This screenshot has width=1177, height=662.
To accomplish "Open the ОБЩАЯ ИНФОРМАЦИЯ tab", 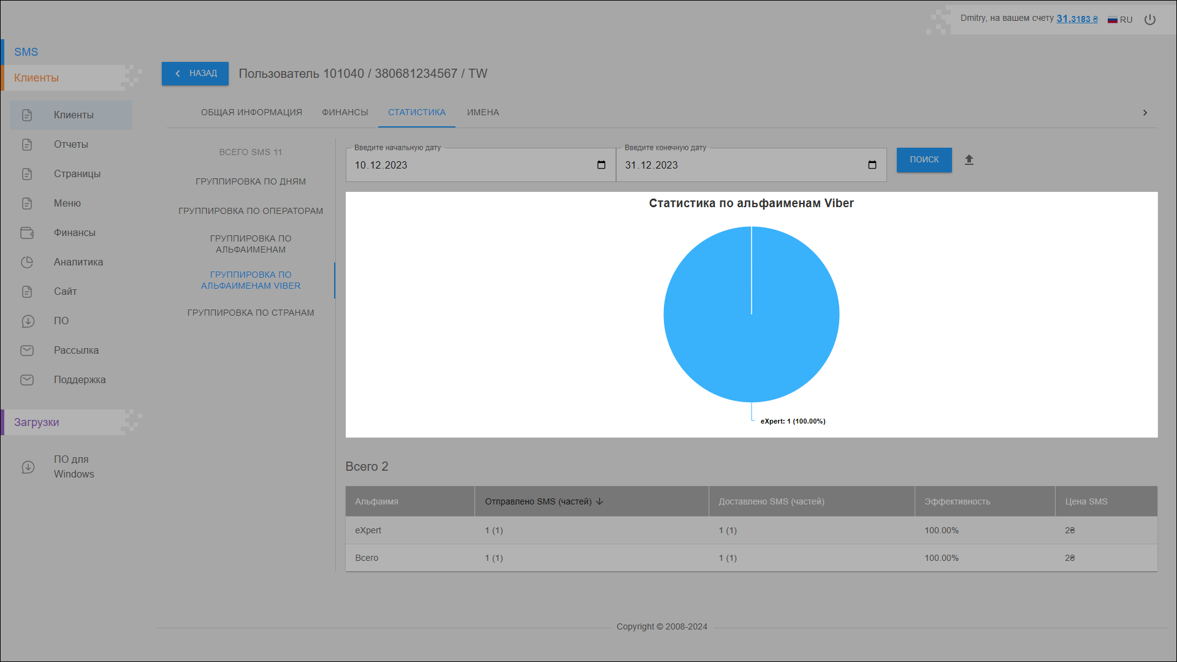I will click(251, 112).
